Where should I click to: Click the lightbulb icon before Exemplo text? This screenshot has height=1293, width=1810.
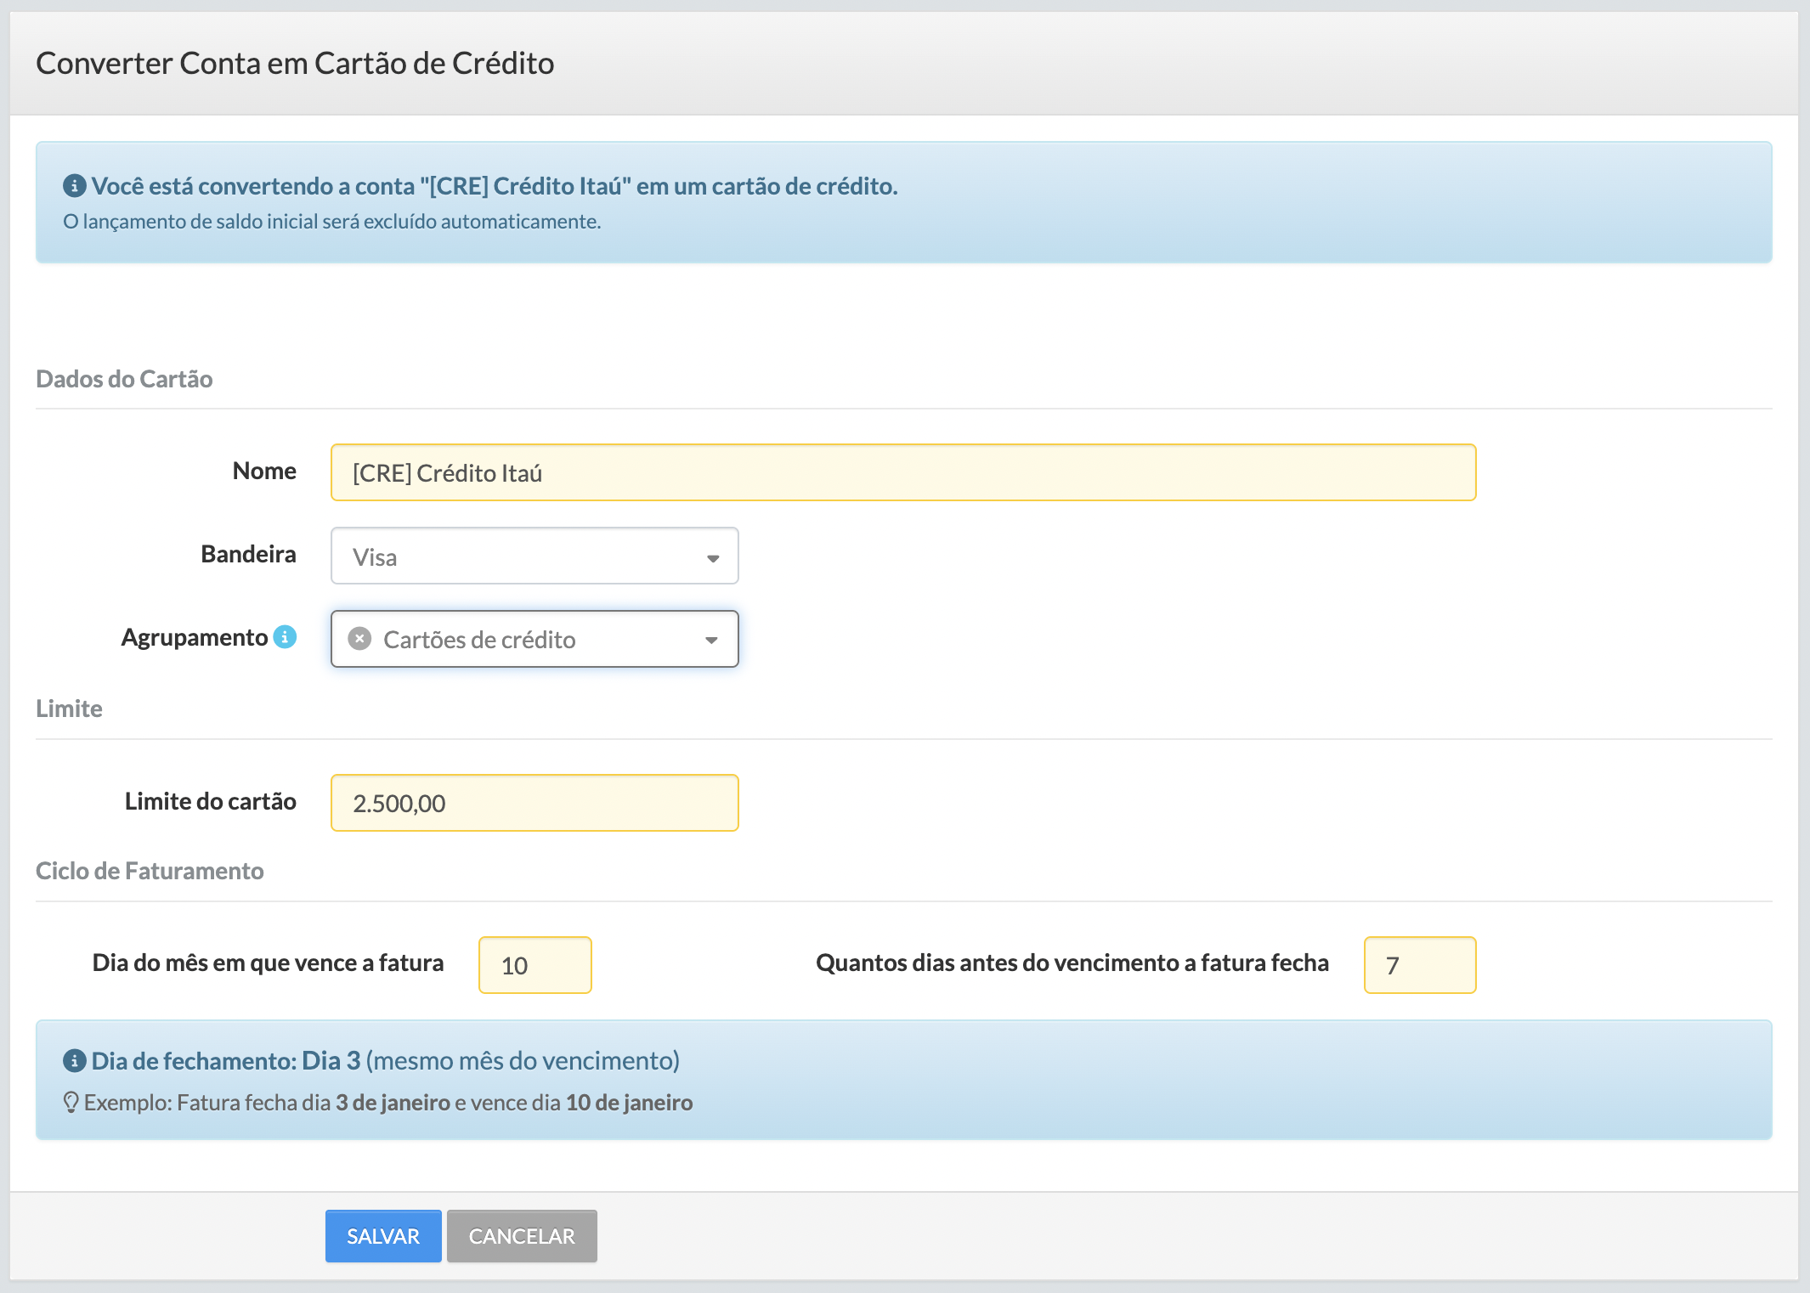point(71,1103)
